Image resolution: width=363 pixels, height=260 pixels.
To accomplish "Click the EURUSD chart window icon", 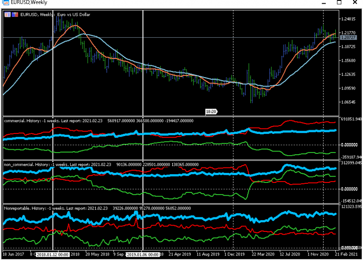I will coord(5,2).
